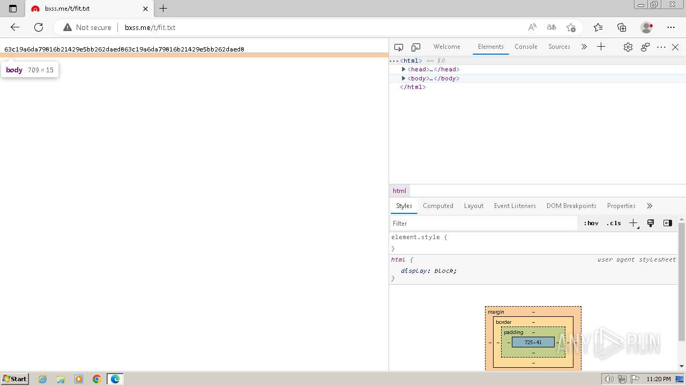Click the box model content size 725×41
Screen dimensions: 686x386
pos(533,342)
